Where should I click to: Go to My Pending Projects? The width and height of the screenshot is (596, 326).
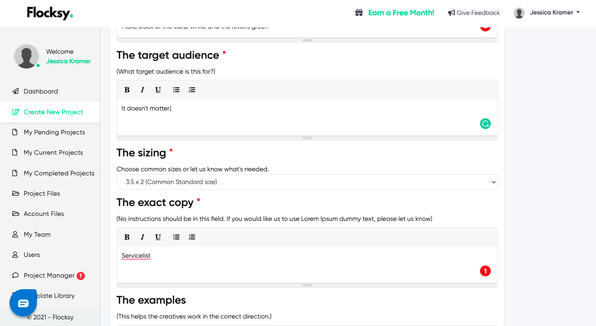(54, 132)
